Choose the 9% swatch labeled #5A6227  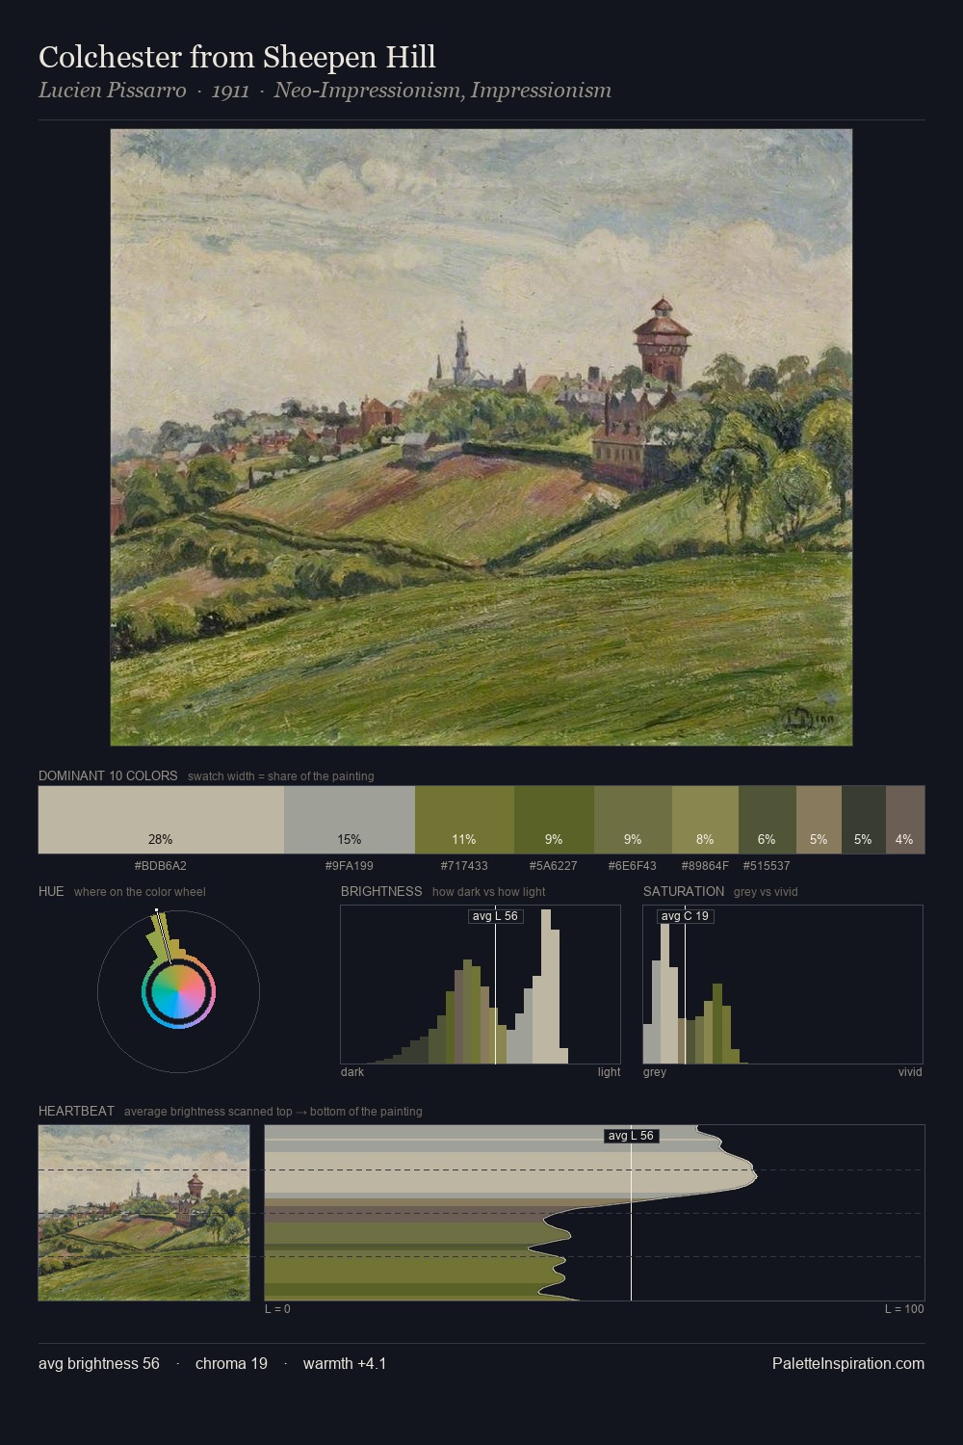554,820
